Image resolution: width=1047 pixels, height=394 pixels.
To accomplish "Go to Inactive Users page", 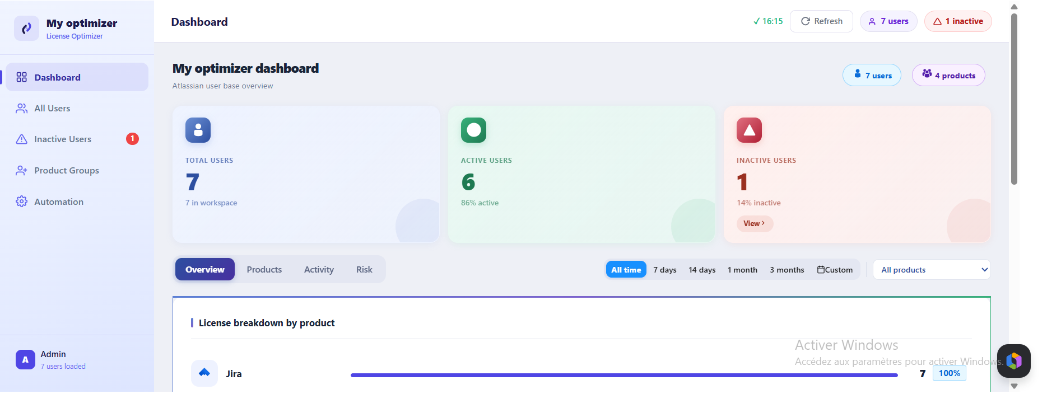I will click(77, 139).
